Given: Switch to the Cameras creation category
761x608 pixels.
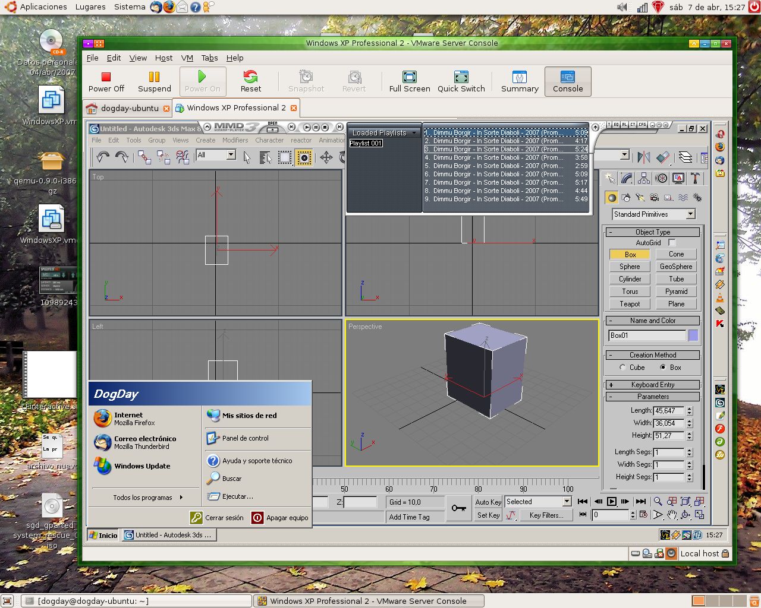Looking at the screenshot, I should (655, 198).
